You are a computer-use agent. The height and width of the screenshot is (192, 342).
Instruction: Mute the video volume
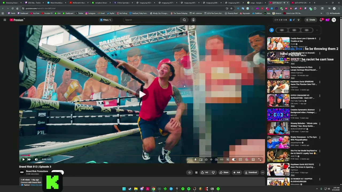pyautogui.click(x=36, y=159)
